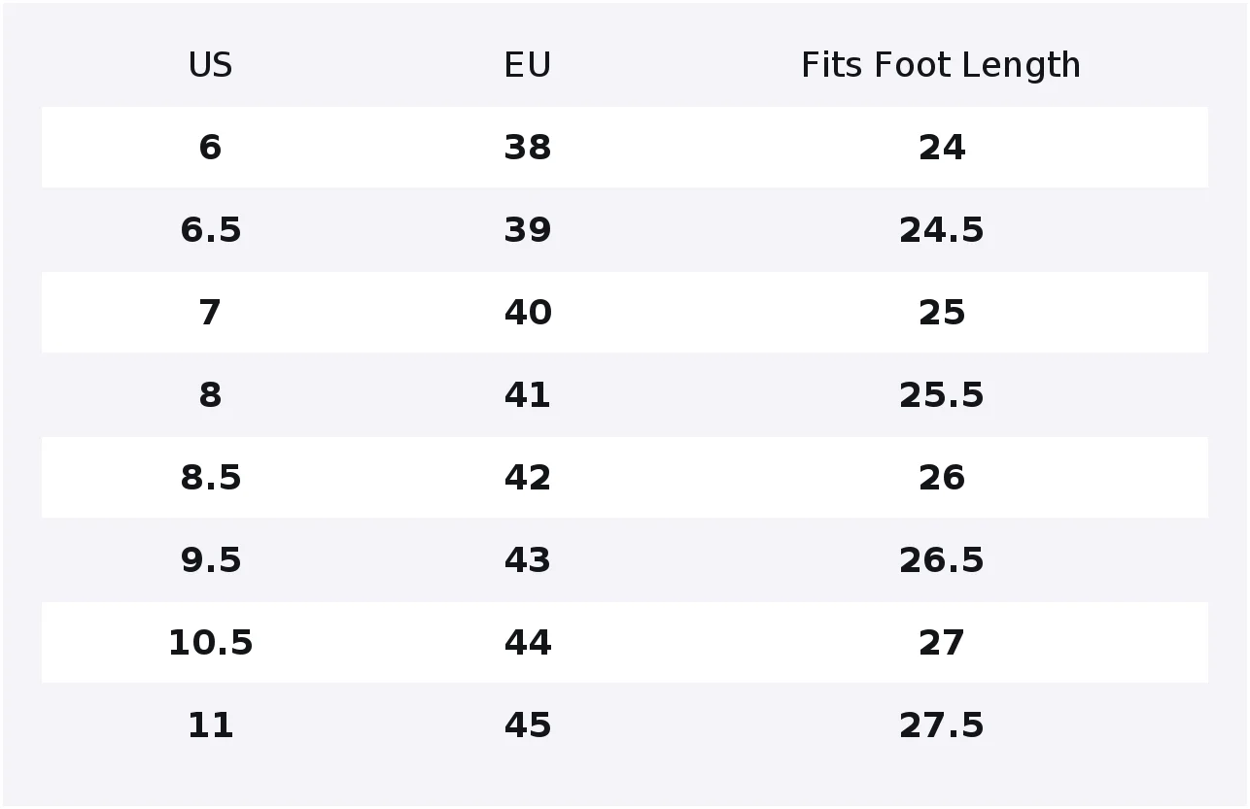Click the US size 7 cell
The image size is (1250, 809).
[x=210, y=313]
